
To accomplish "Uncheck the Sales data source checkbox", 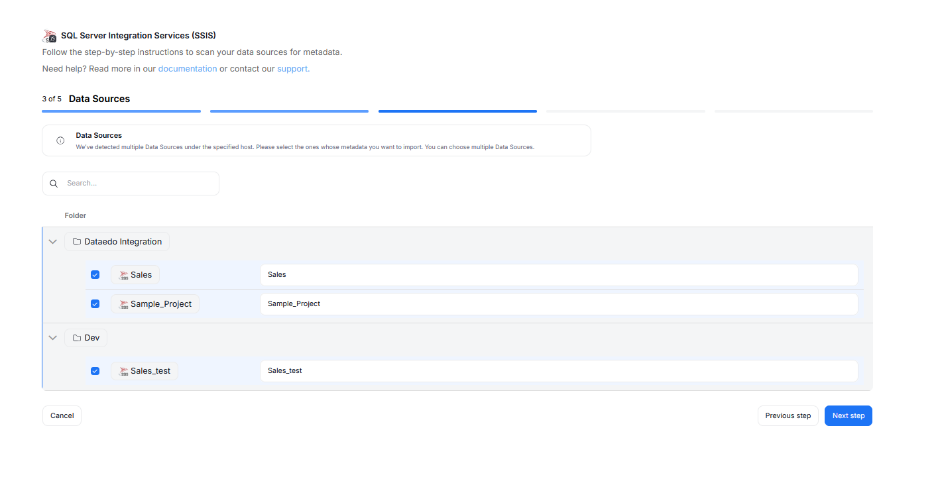I will click(95, 275).
